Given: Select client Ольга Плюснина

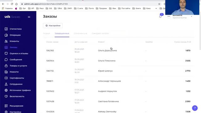Looking at the screenshot, I should click(107, 61).
